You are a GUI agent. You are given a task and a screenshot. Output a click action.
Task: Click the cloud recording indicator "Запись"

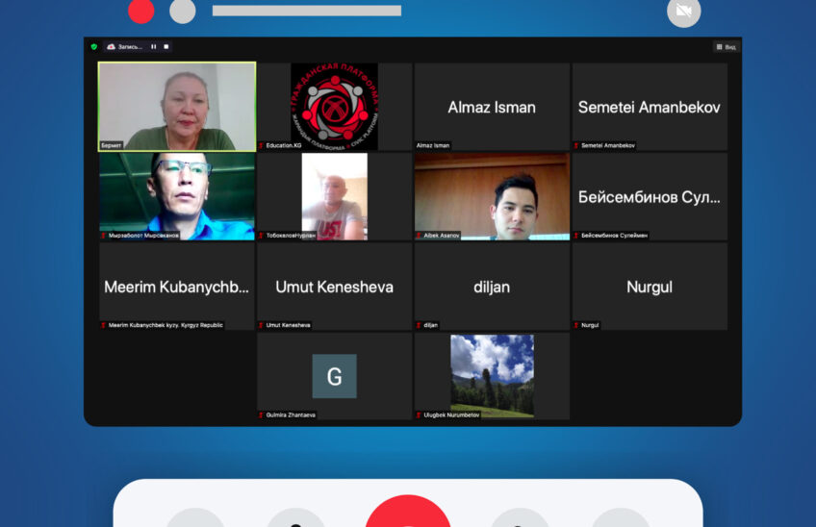[125, 46]
